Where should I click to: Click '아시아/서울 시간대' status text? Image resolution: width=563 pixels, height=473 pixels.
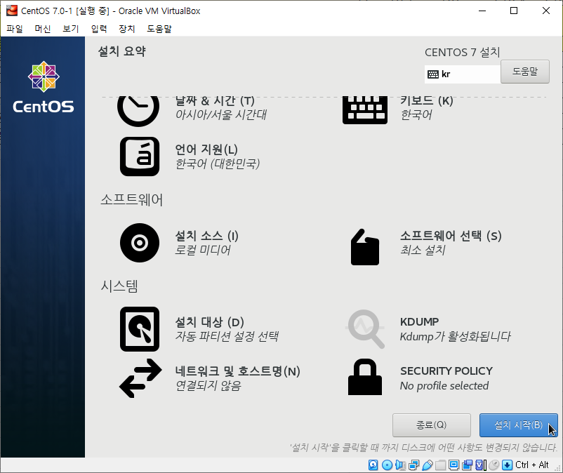221,115
